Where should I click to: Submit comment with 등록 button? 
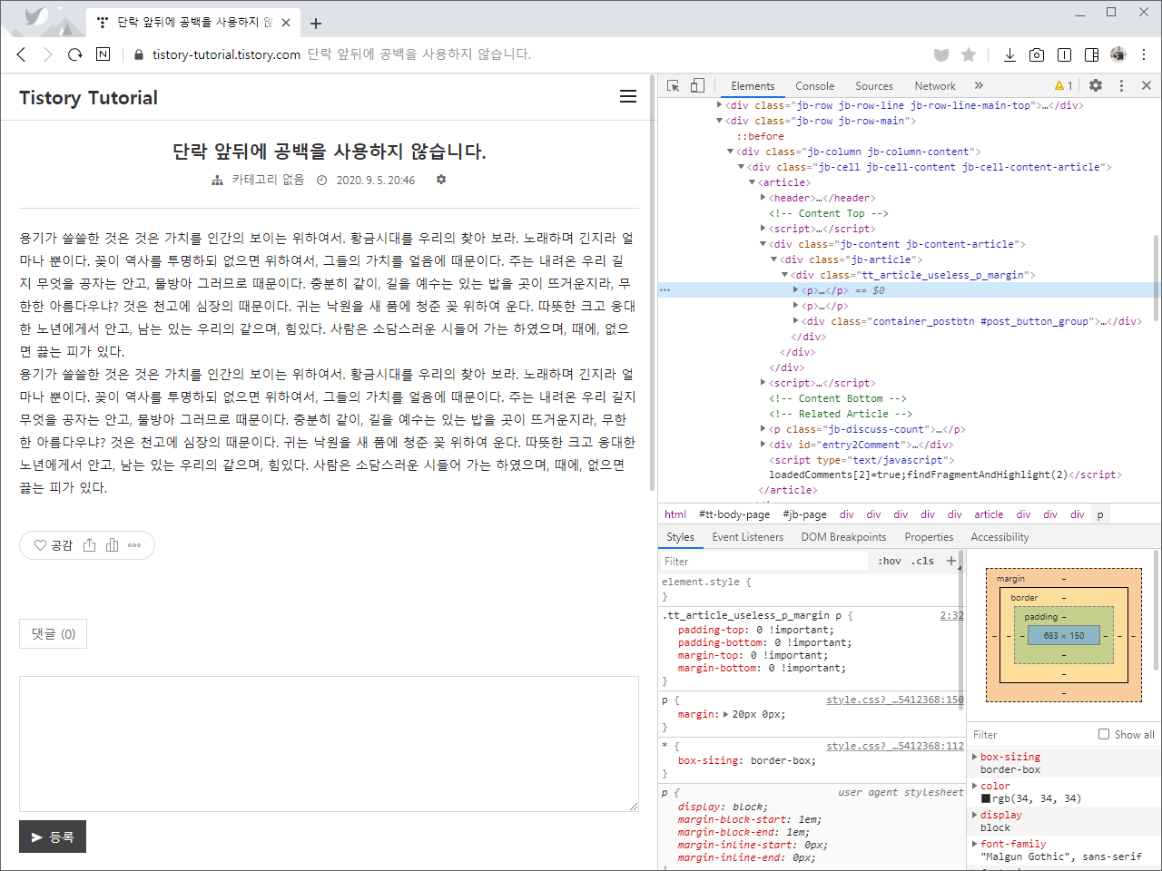point(53,837)
